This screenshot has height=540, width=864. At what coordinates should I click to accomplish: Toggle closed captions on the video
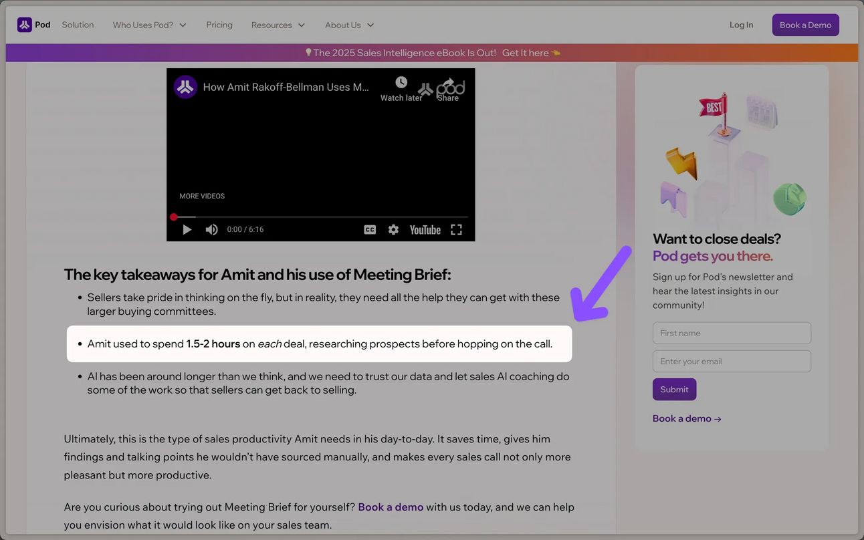pyautogui.click(x=370, y=229)
